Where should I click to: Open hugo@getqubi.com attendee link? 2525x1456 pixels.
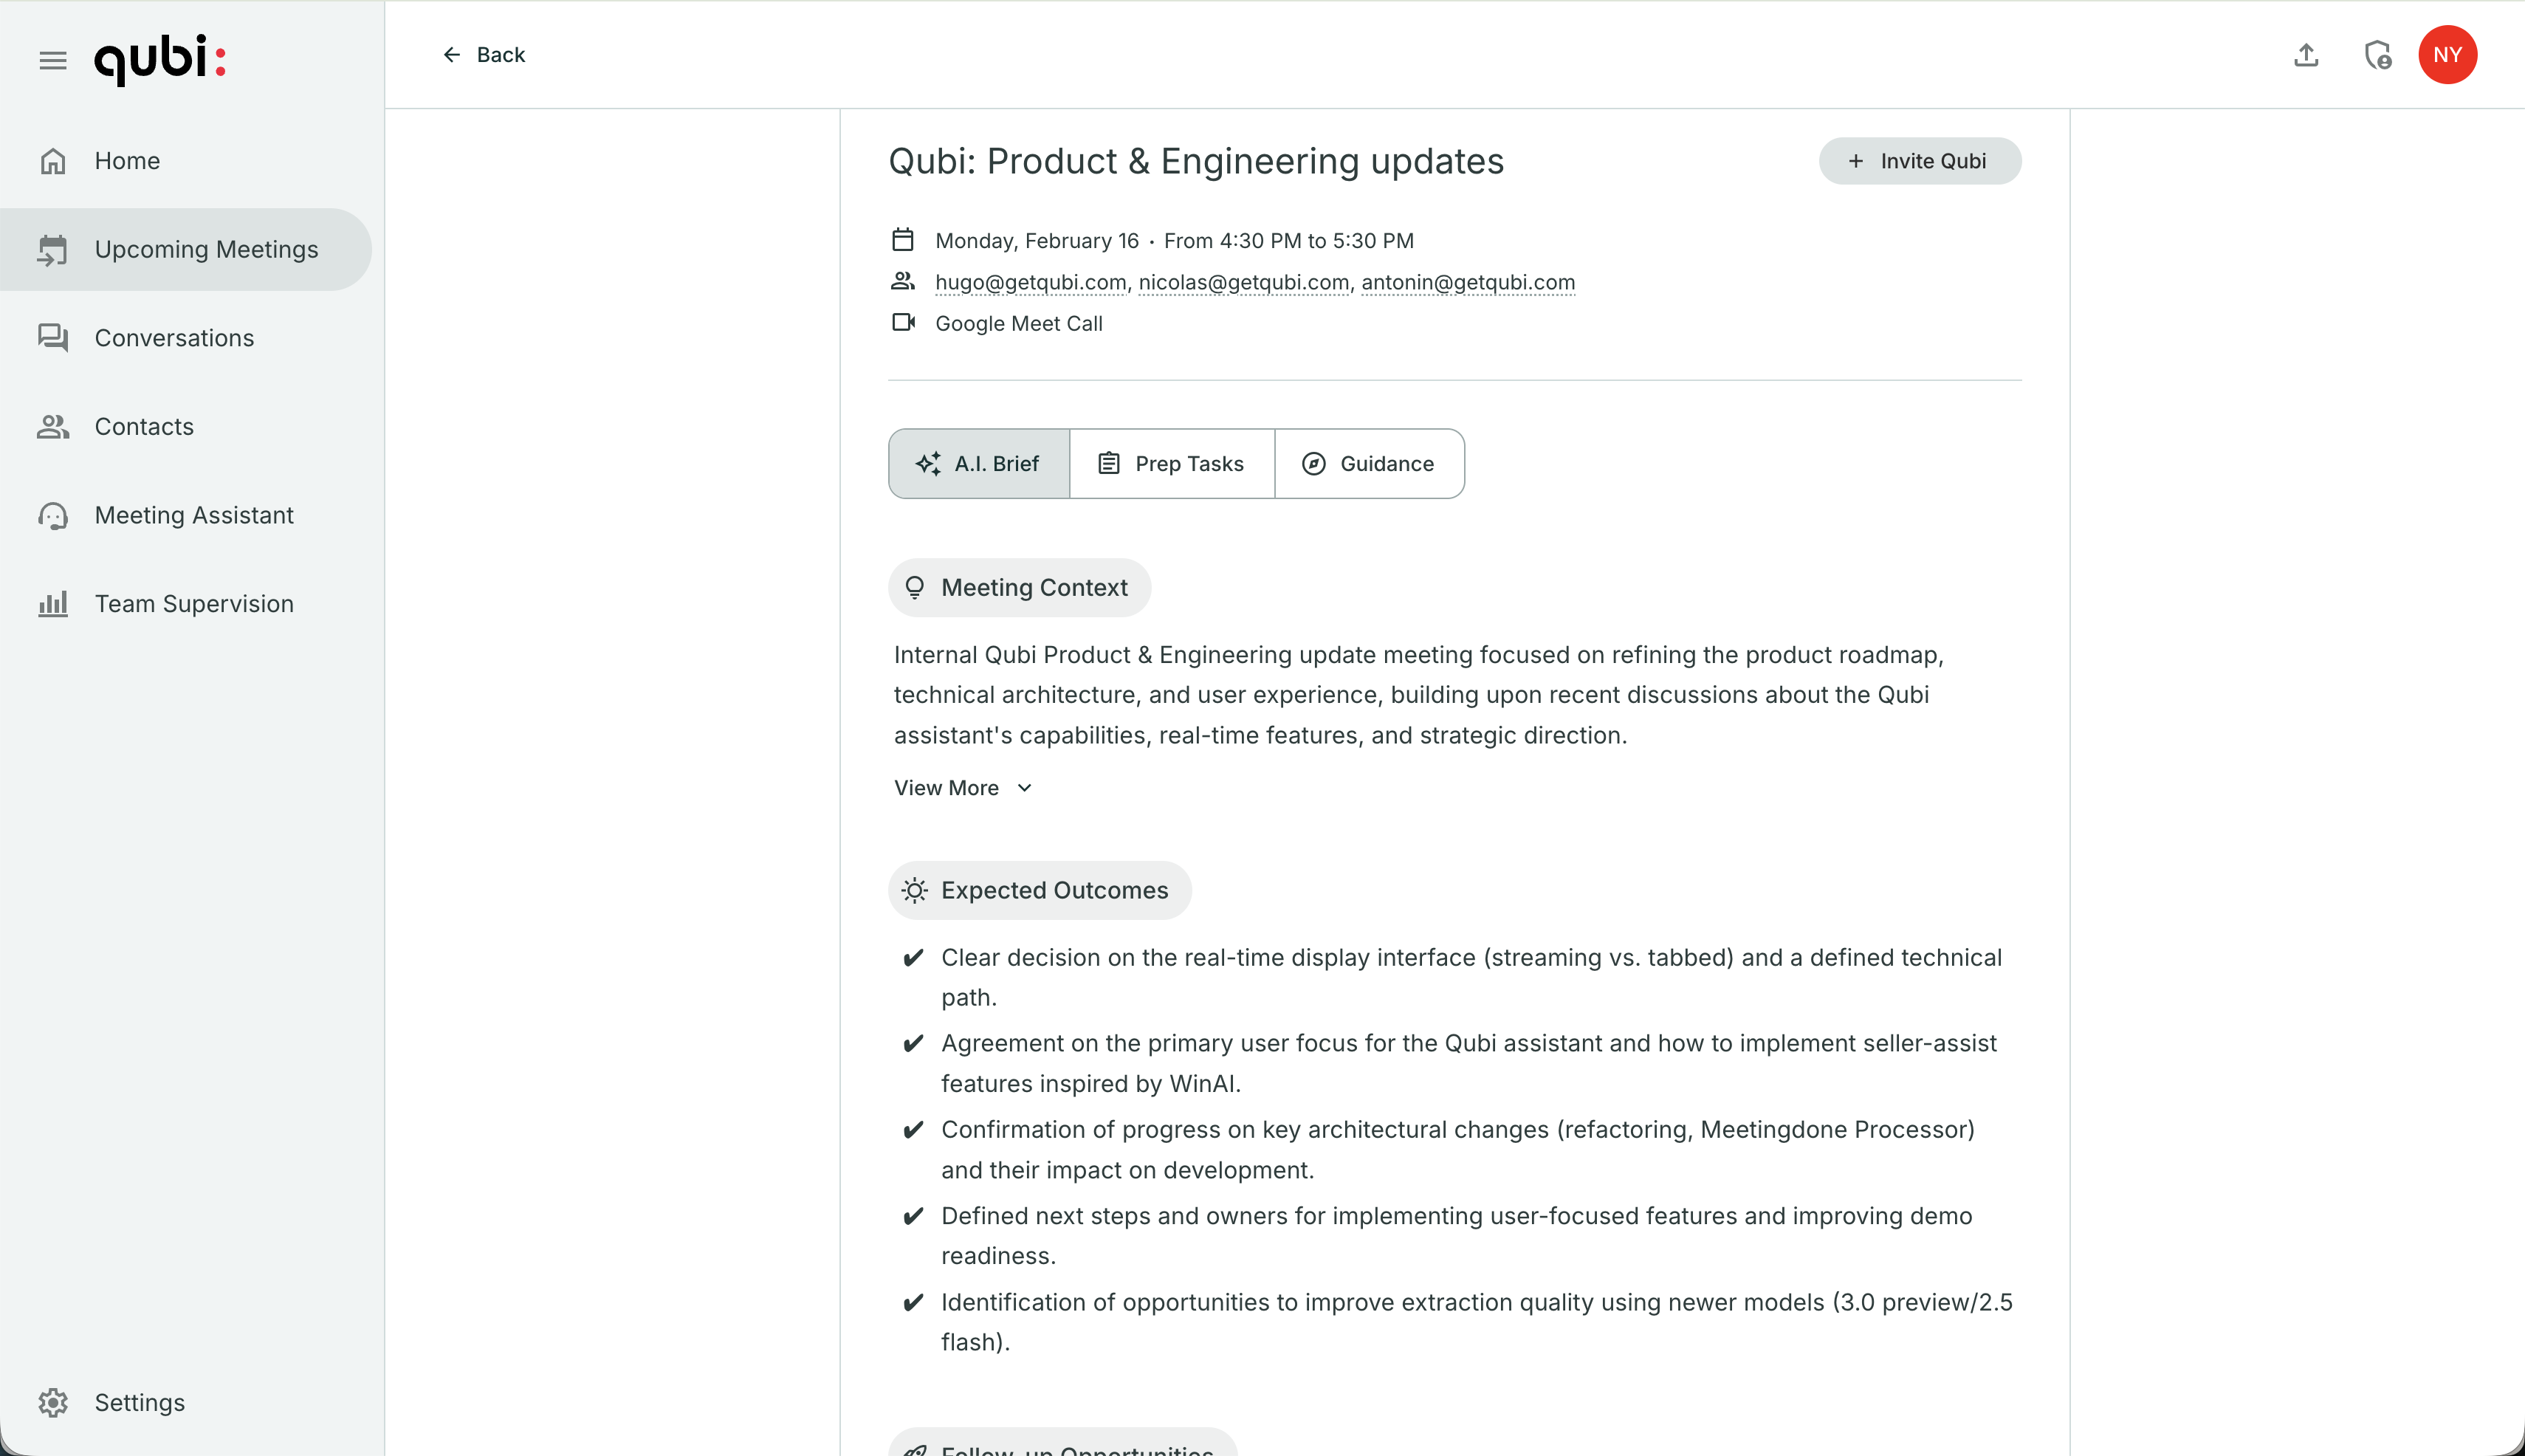tap(1030, 283)
